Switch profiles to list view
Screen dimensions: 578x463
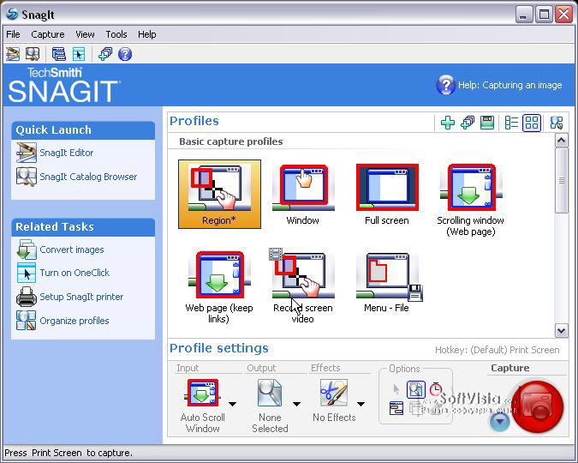(511, 123)
